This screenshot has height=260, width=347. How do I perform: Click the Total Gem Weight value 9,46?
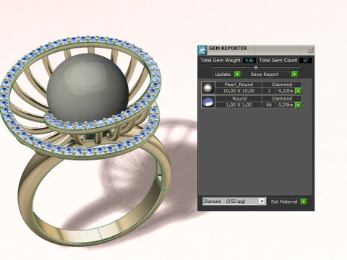coord(249,61)
